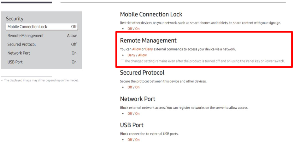This screenshot has width=294, height=146.
Task: Click the Security panel title
Action: tap(15, 19)
